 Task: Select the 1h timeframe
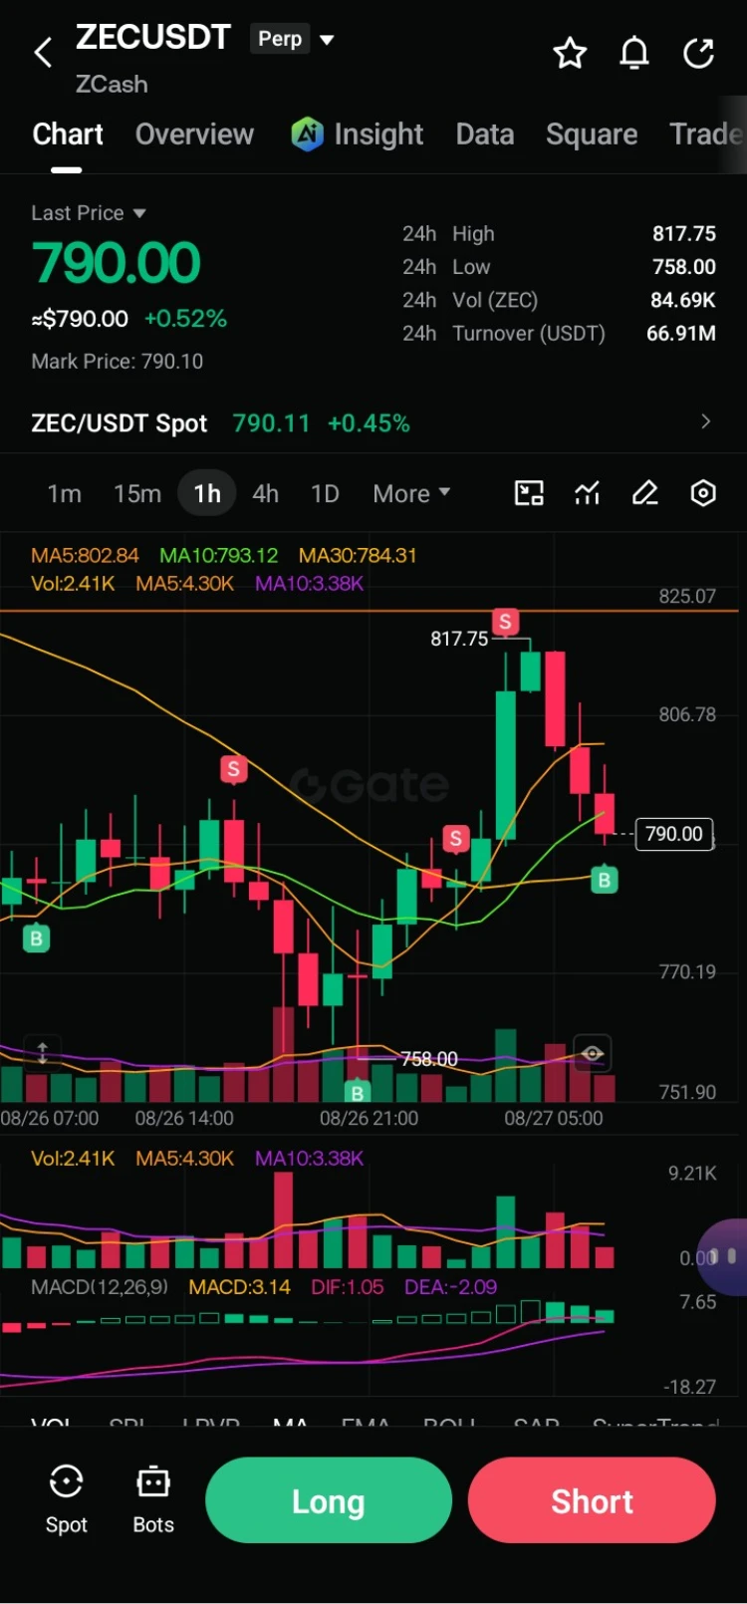[207, 493]
